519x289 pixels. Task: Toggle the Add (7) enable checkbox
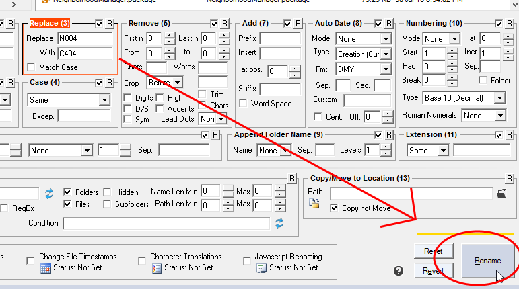click(287, 24)
